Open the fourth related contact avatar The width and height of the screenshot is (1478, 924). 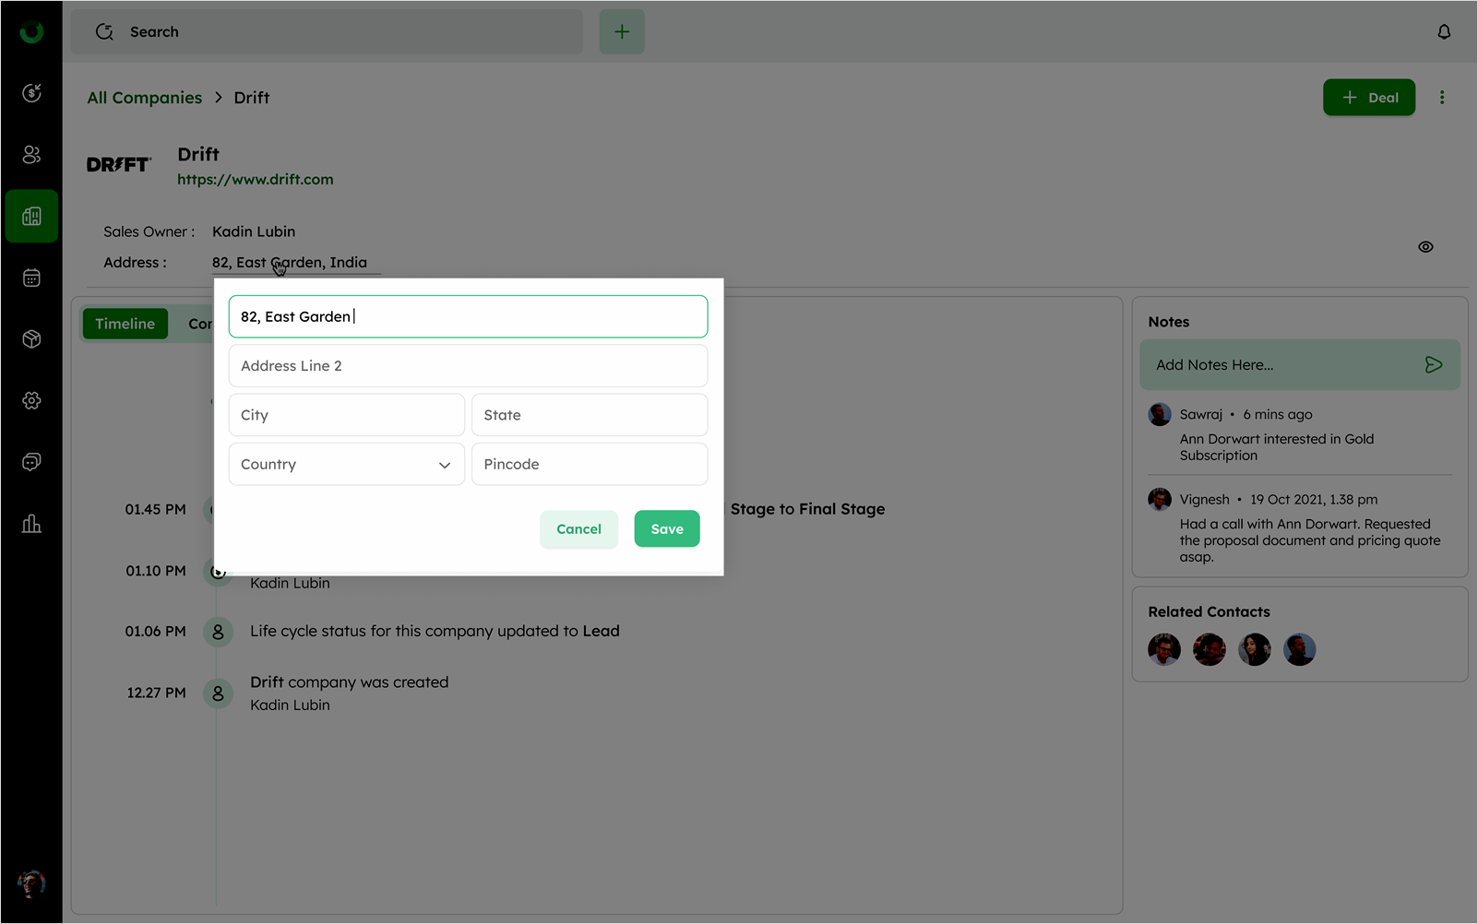pos(1300,649)
